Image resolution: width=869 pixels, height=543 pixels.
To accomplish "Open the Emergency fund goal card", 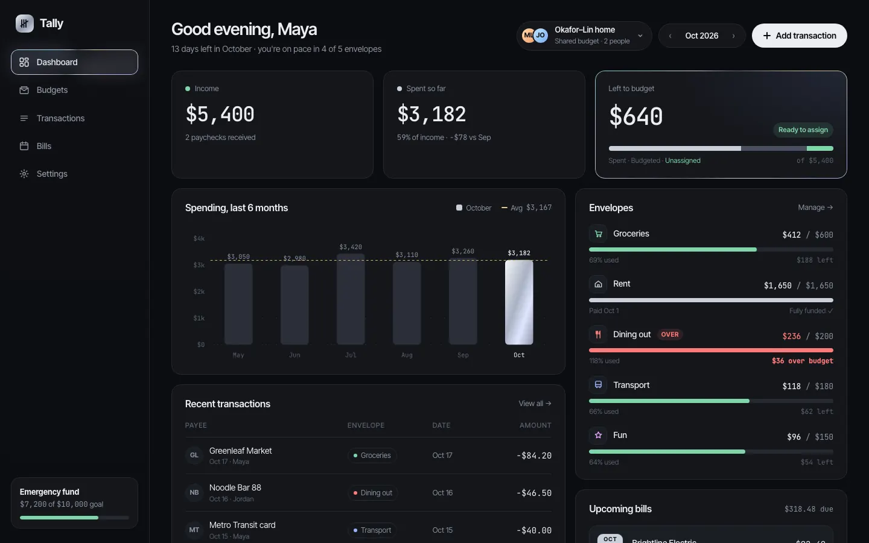I will [x=74, y=503].
